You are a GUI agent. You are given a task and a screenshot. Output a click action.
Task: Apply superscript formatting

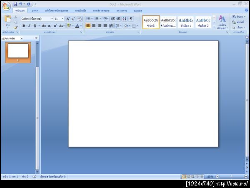point(55,26)
